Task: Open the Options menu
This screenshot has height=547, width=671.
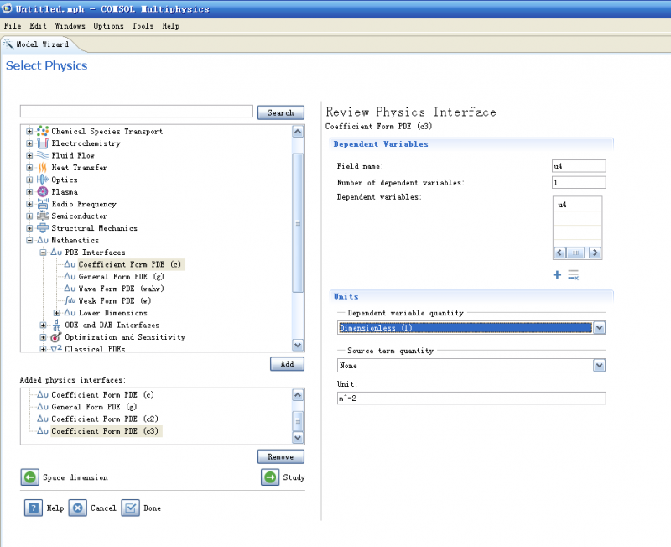Action: click(108, 26)
